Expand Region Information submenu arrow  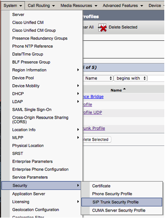[x=78, y=70]
